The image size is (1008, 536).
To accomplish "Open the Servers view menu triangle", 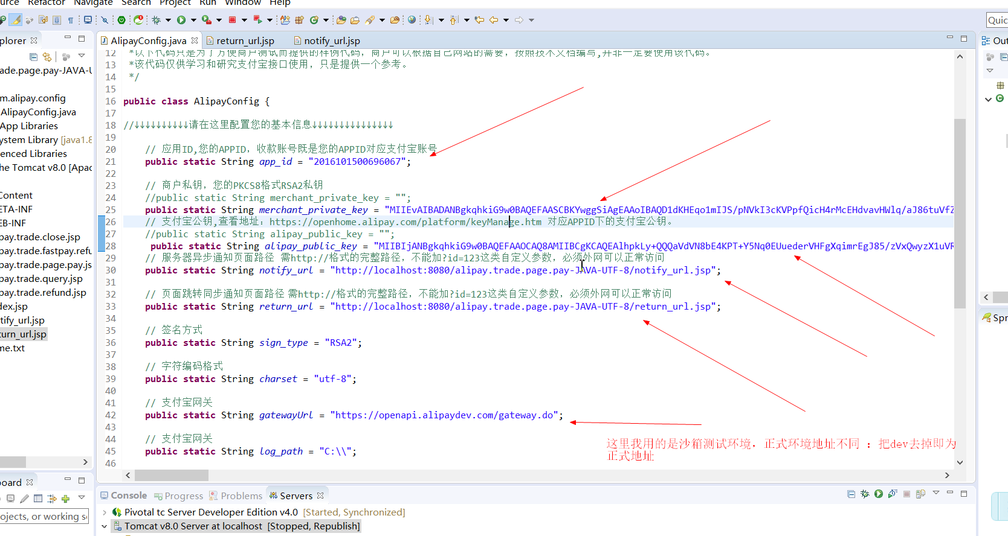I will 936,493.
